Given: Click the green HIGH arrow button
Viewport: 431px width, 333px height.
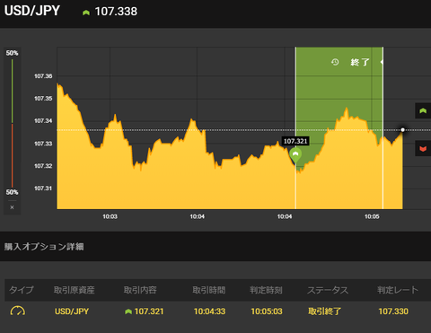Looking at the screenshot, I should coord(423,110).
